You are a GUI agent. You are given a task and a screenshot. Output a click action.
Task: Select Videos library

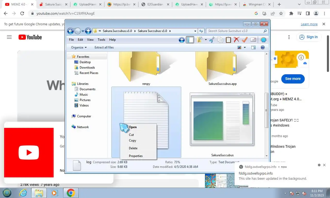(x=84, y=105)
